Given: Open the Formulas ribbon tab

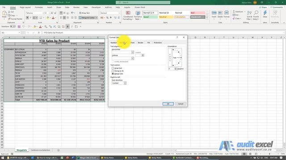Looking at the screenshot, I should pyautogui.click(x=39, y=8).
